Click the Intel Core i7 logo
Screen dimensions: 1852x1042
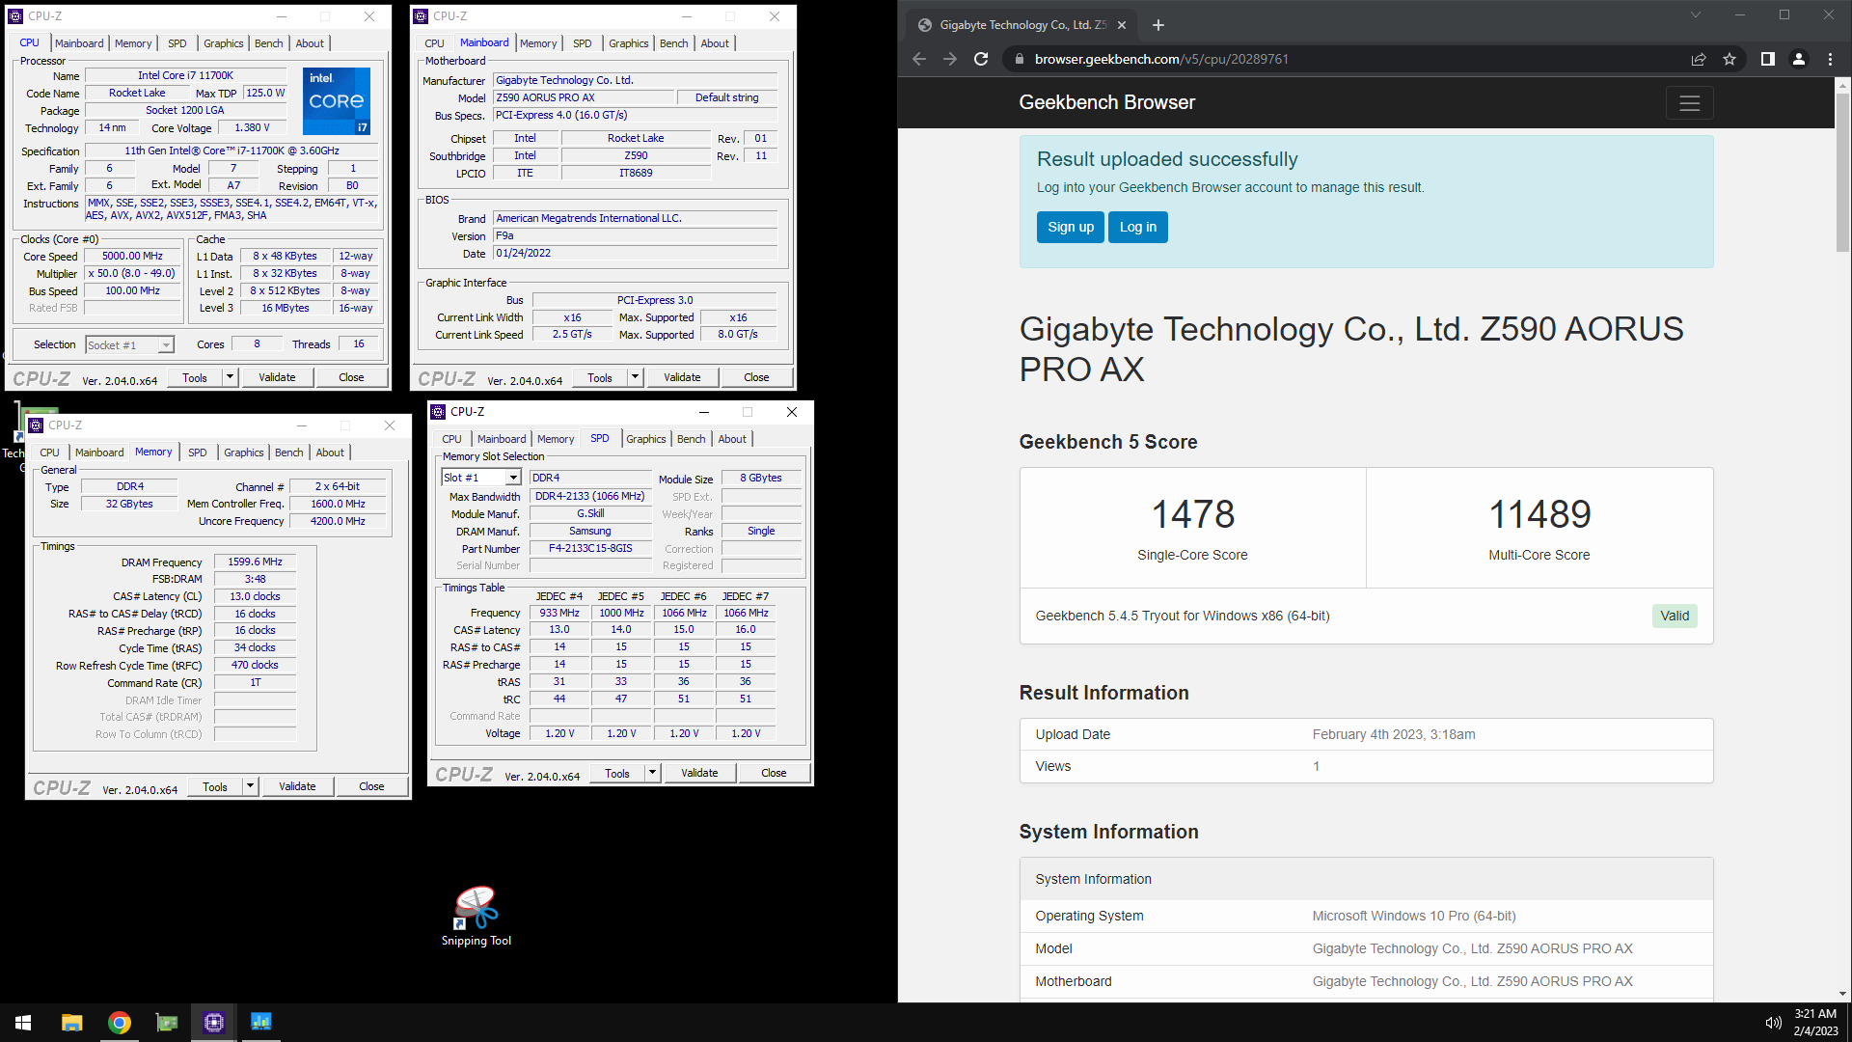336,100
